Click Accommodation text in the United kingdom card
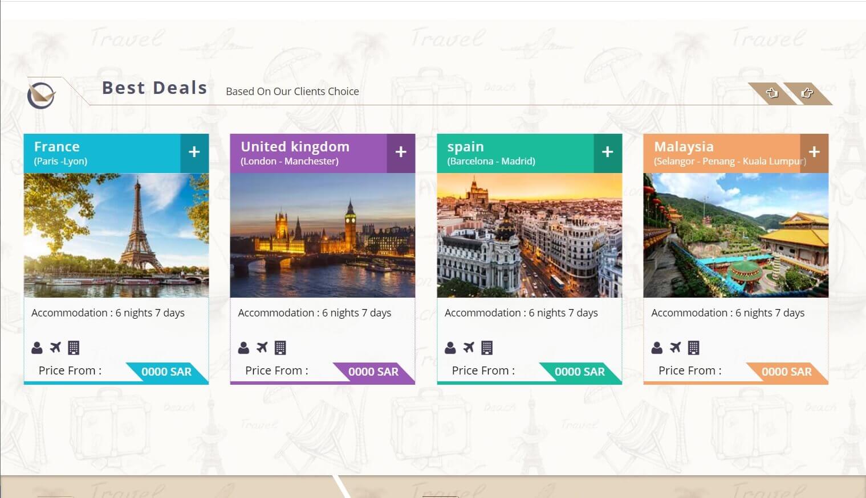866x498 pixels. click(315, 312)
